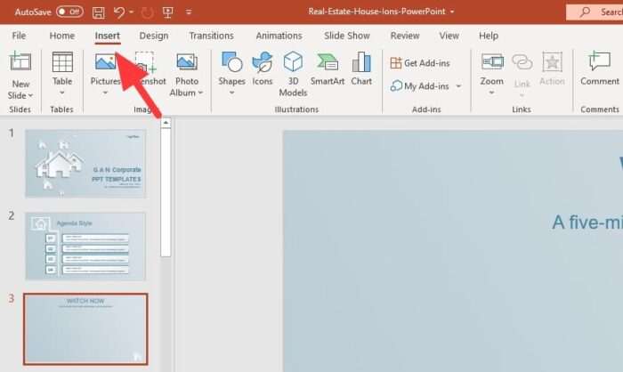Start presentation from beginning icon
This screenshot has width=623, height=372.
point(168,12)
